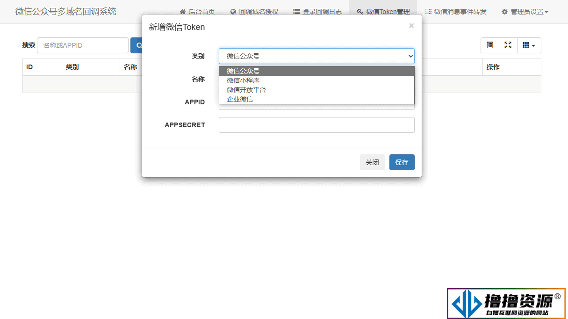Click the 保存 button
Viewport: 568px width, 319px height.
pos(402,162)
